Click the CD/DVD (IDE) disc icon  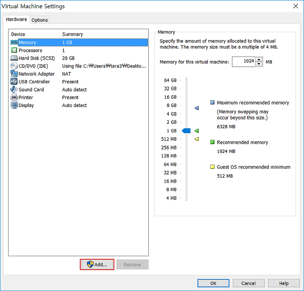click(14, 66)
